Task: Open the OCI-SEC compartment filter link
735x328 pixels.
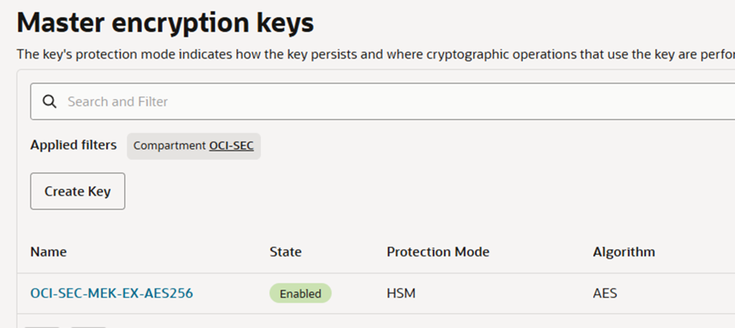Action: tap(232, 146)
